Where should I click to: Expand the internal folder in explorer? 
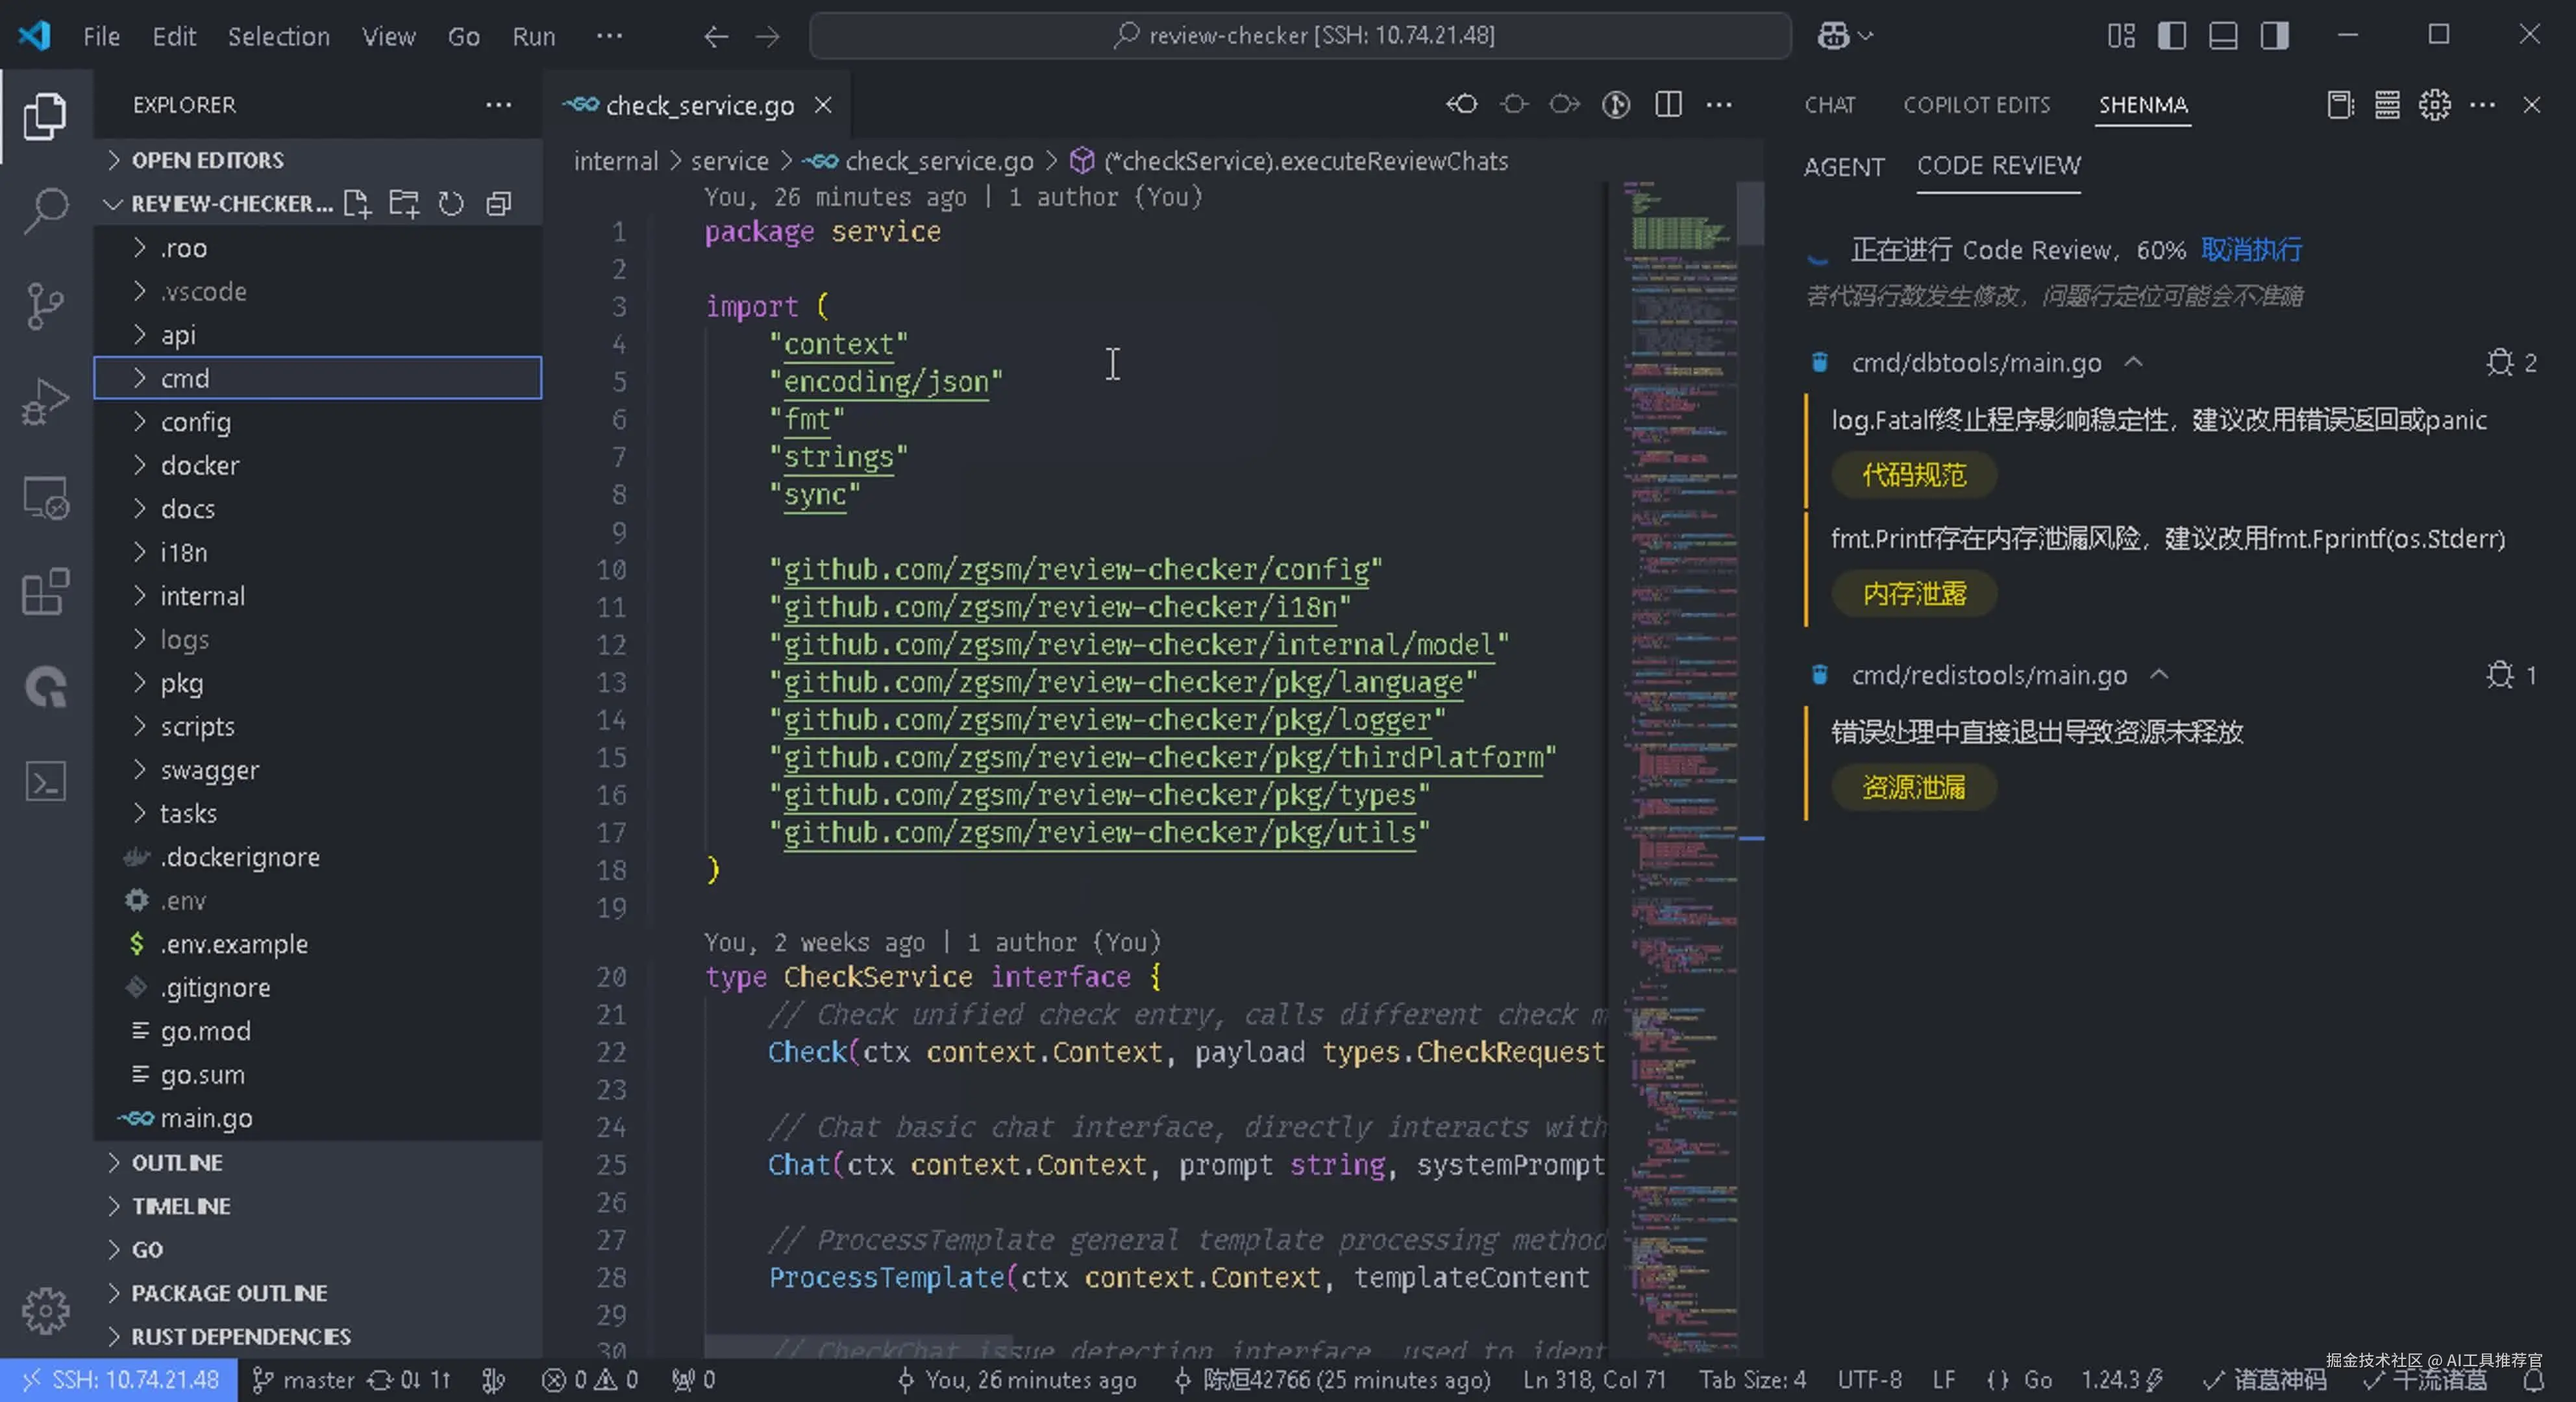click(x=203, y=596)
